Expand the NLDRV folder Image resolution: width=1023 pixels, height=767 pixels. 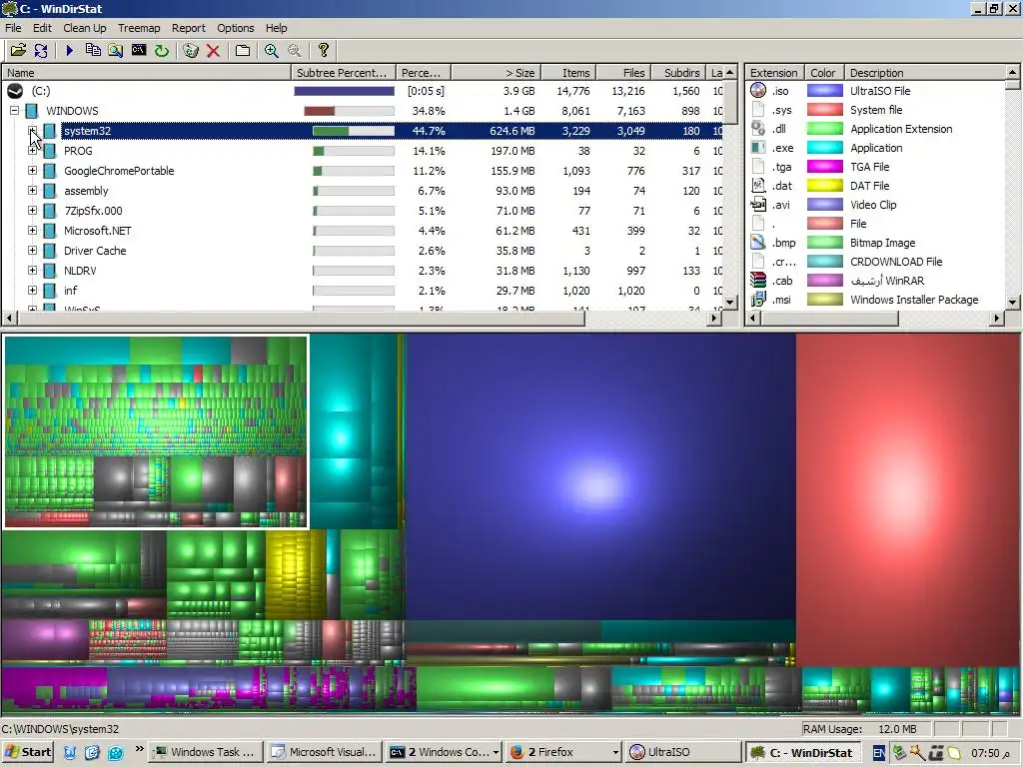pos(32,270)
